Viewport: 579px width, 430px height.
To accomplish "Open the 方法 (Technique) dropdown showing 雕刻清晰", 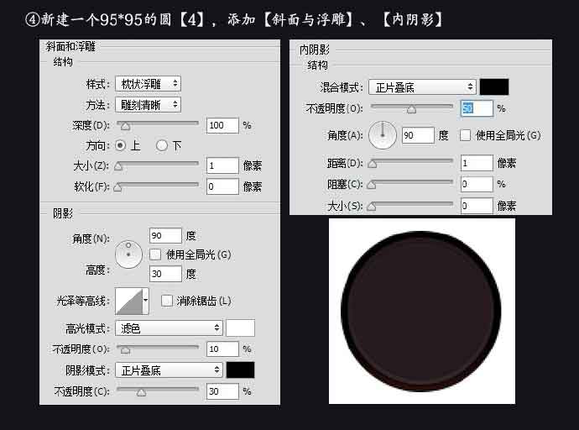I will pos(148,105).
